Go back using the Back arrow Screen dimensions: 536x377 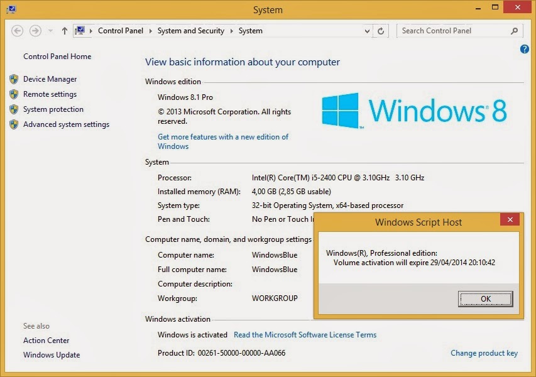click(x=17, y=31)
